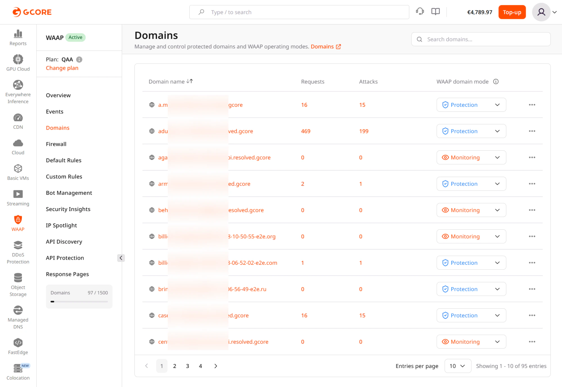Open the account menu chevron
The image size is (562, 387).
(555, 12)
